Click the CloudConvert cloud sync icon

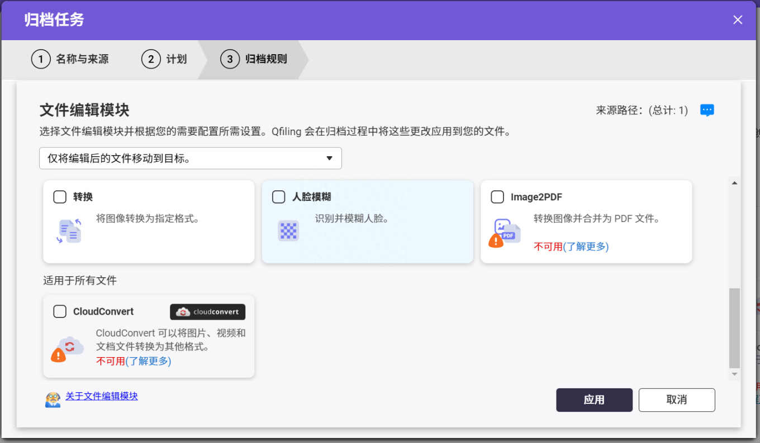(x=71, y=346)
